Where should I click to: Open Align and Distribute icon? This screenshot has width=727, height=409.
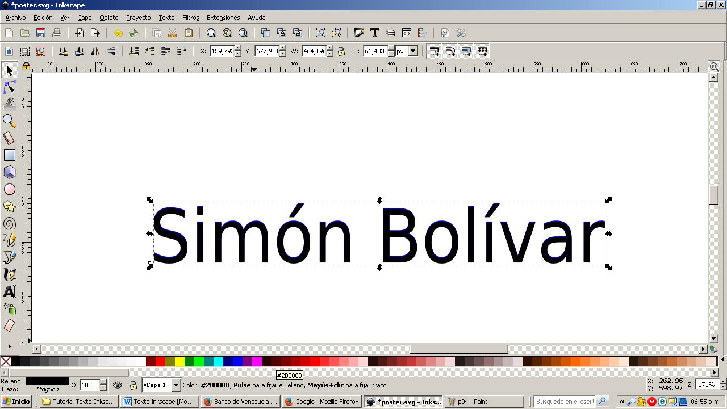click(x=423, y=34)
